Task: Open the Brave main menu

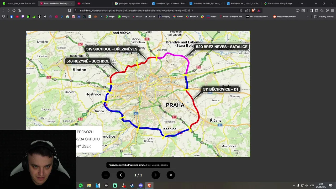Action: point(333,10)
